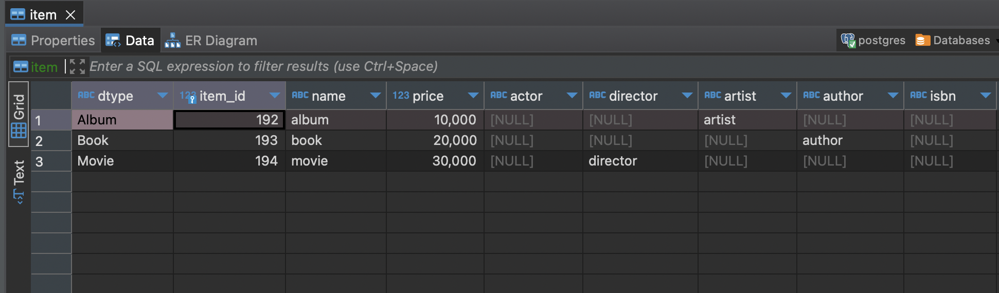Open the author column dropdown arrow
The image size is (999, 293).
(x=893, y=95)
